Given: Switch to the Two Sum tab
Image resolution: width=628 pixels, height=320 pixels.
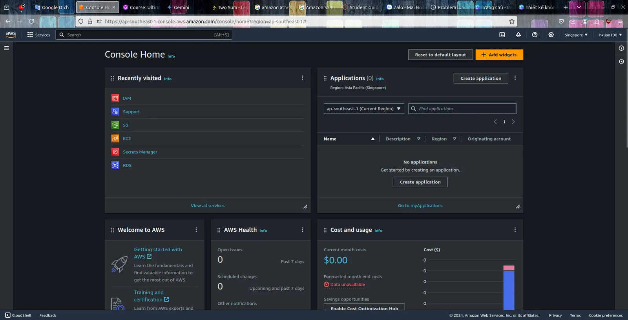Looking at the screenshot, I should pos(229,7).
